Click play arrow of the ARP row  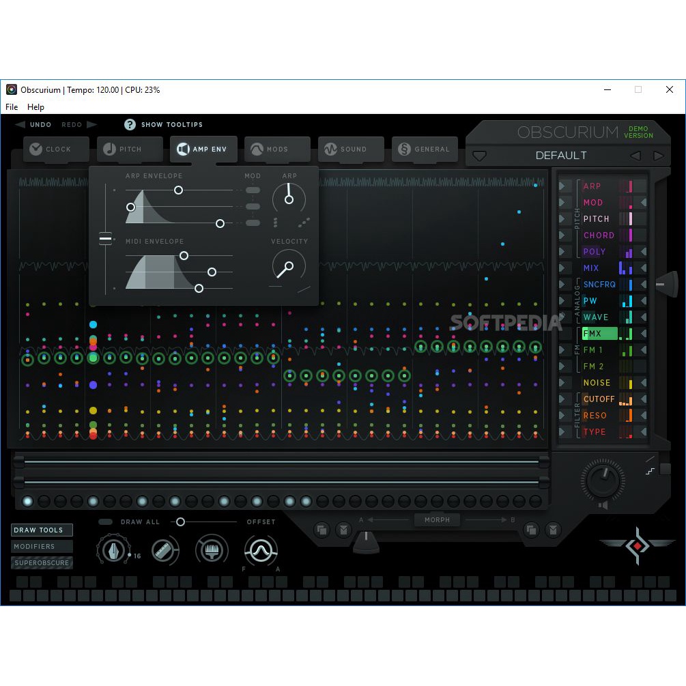click(562, 186)
